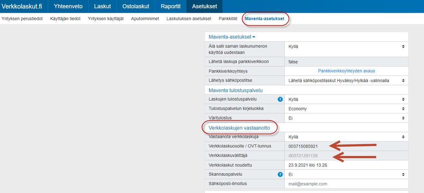Open Laskutuksen asetukset tab

(189, 19)
